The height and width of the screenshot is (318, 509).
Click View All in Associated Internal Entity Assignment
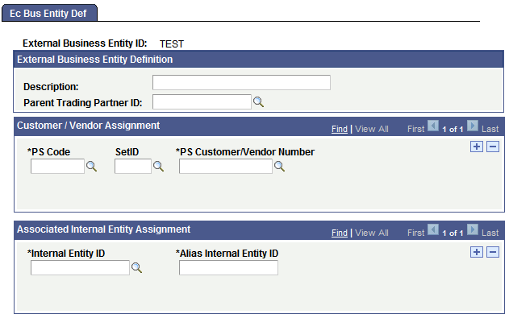[x=372, y=233]
